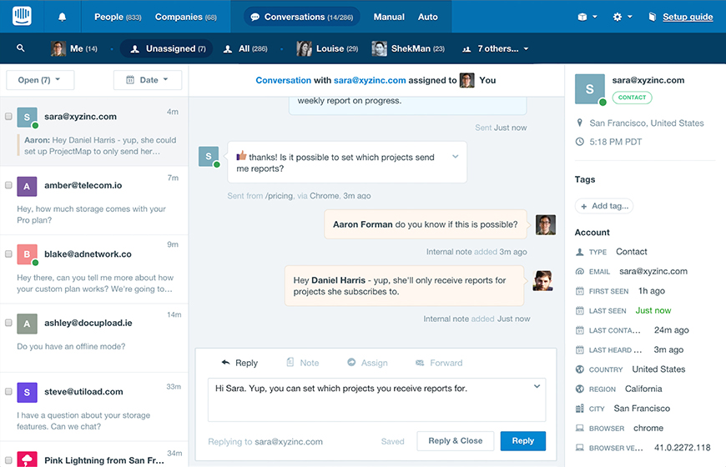Screen dimensions: 726x467
Task: Click into the reply message text box
Action: coord(377,400)
